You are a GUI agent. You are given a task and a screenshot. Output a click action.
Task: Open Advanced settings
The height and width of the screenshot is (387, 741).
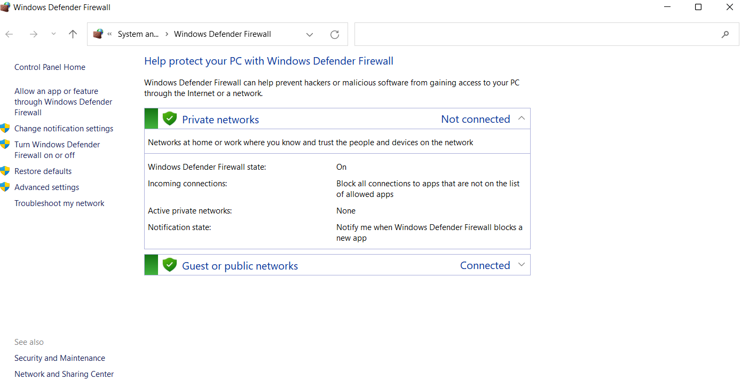point(46,187)
